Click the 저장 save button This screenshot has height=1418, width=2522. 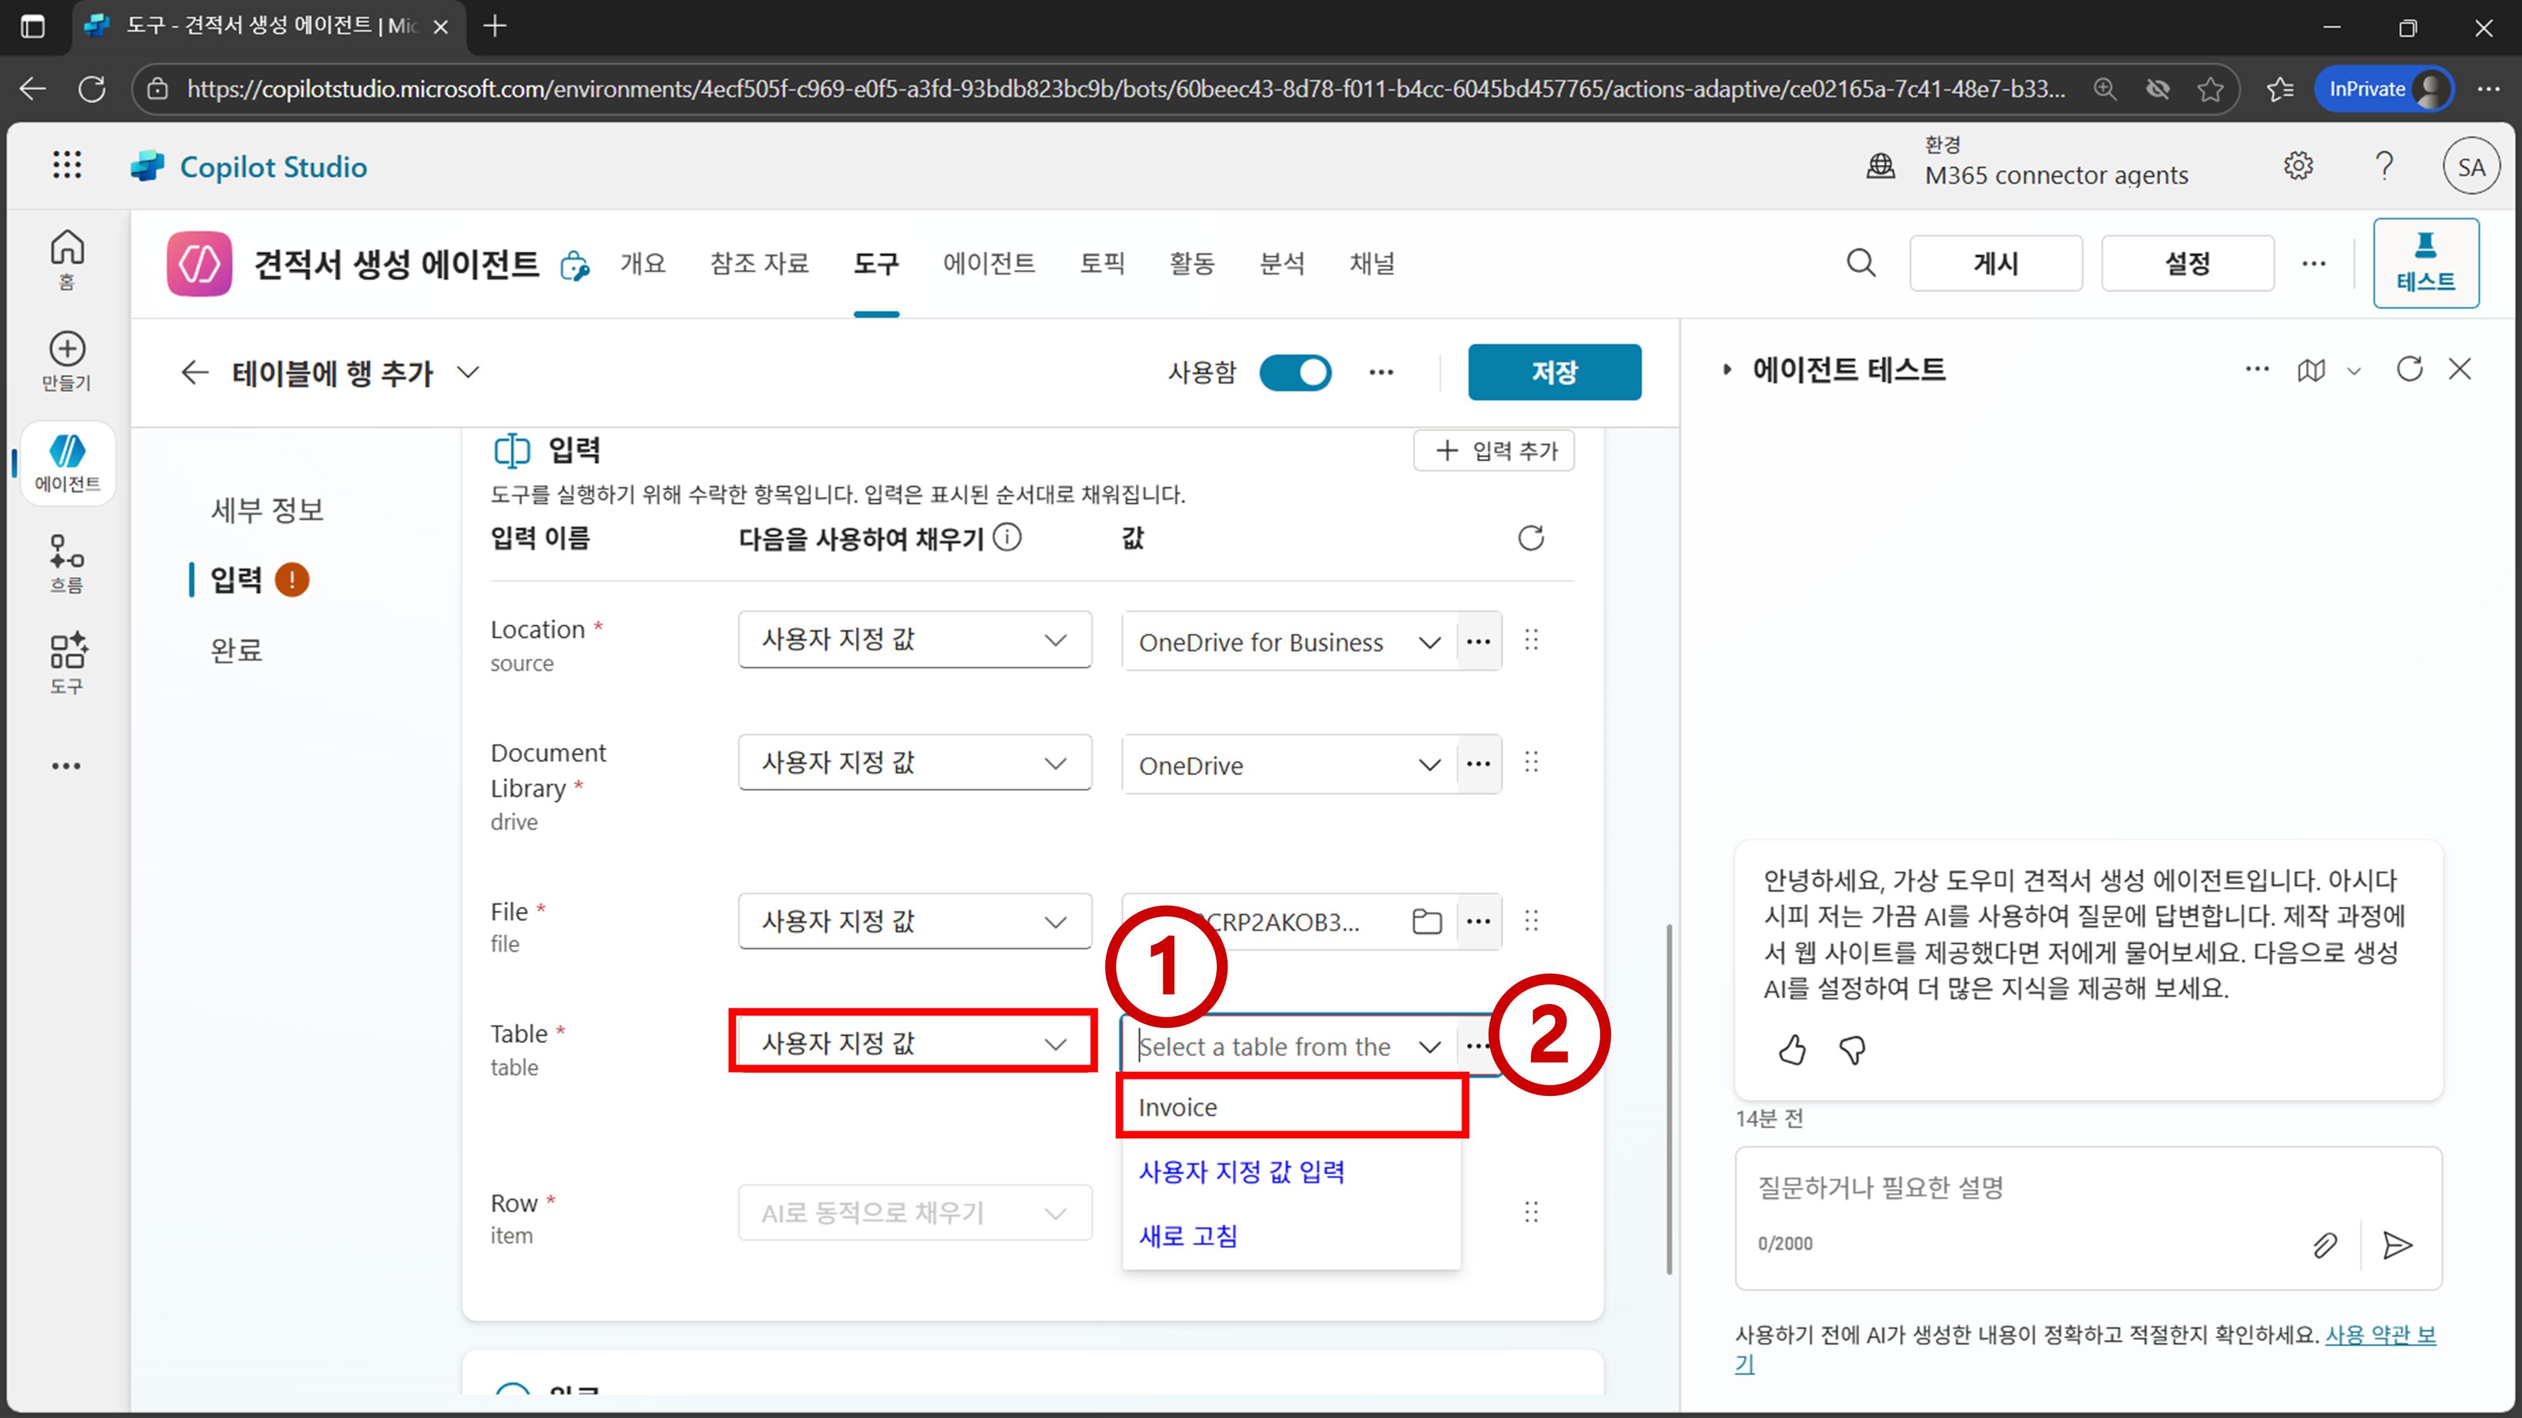click(1554, 372)
